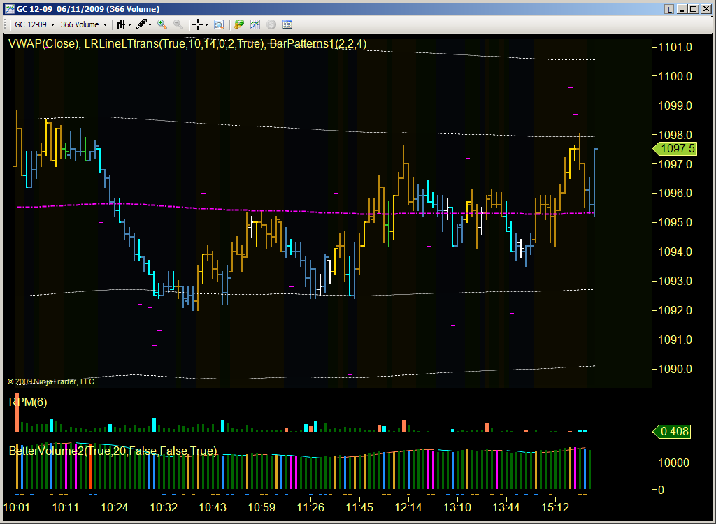Open the data box magnifier icon
Image resolution: width=716 pixels, height=524 pixels.
pyautogui.click(x=219, y=24)
